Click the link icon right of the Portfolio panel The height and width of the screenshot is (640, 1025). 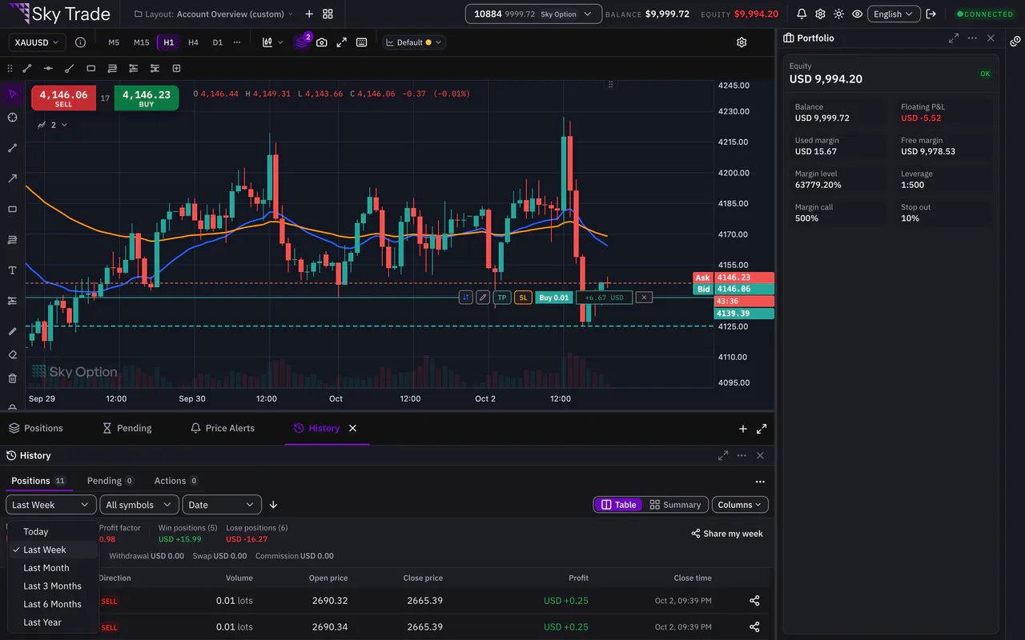click(1015, 41)
